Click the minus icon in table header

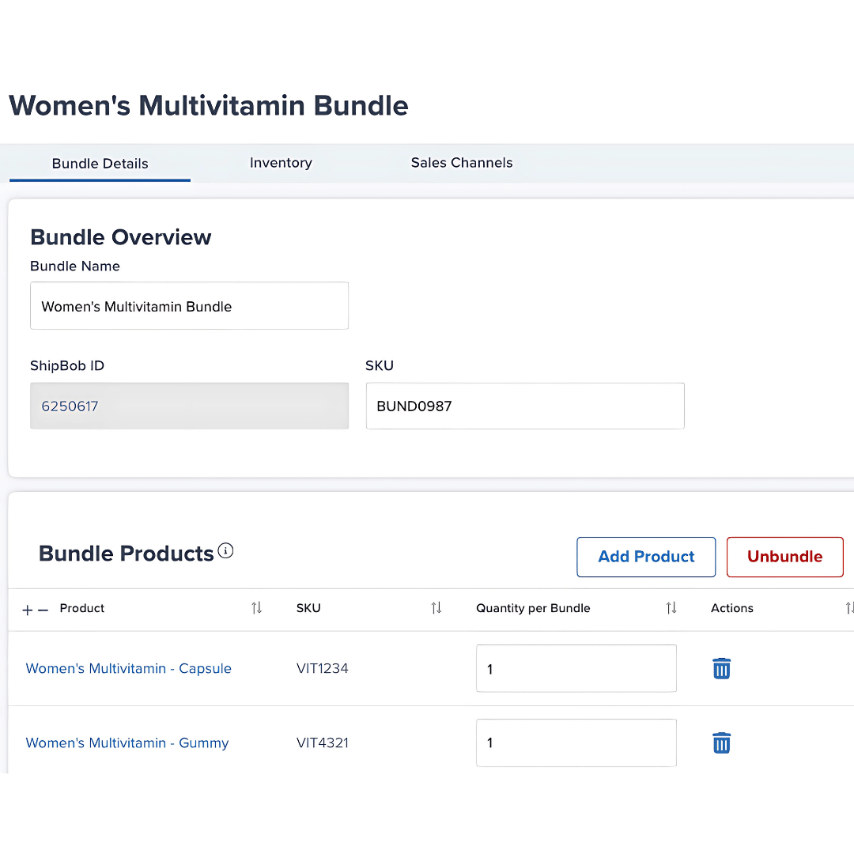click(x=43, y=610)
